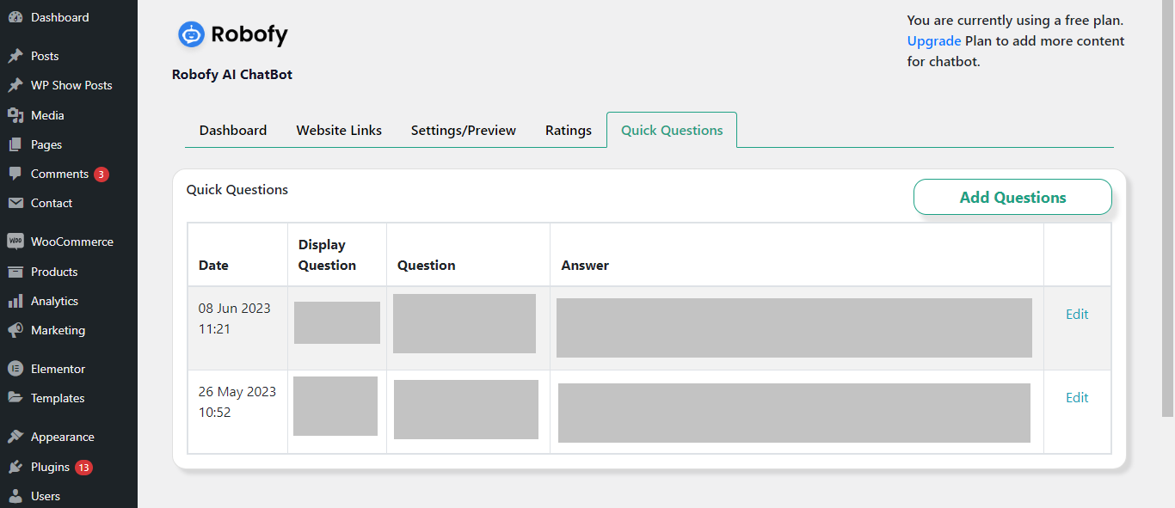Open Analytics in the sidebar
This screenshot has height=508, width=1175.
point(54,301)
